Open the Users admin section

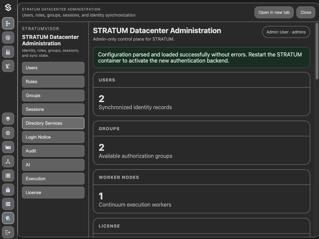pos(53,68)
